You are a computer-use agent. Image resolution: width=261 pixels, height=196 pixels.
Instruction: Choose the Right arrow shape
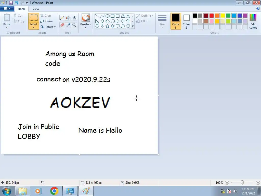pos(118,21)
